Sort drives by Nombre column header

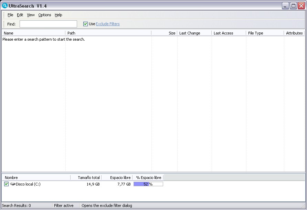pos(36,178)
